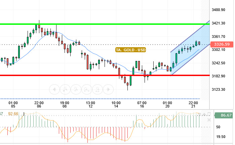Click the 3242.50 price axis label
This screenshot has height=145, width=235.
point(219,63)
